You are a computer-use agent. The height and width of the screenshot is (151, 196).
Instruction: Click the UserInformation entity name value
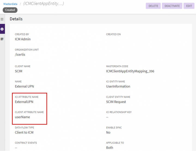click(x=118, y=86)
